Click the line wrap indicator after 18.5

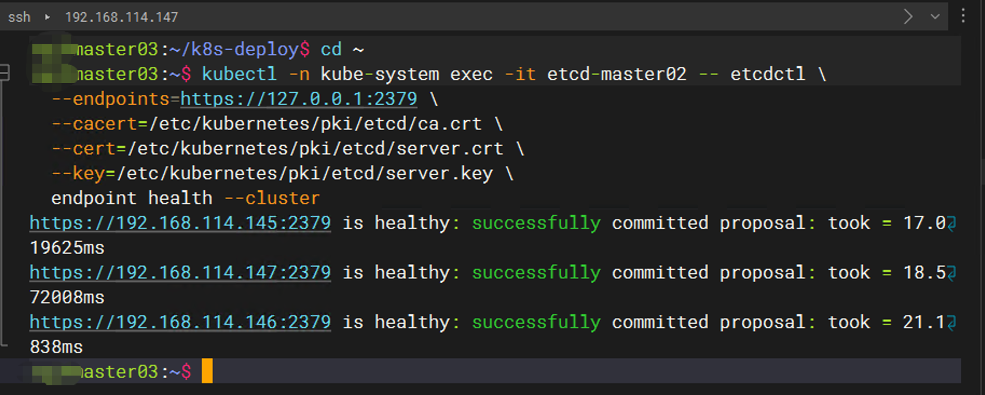952,273
